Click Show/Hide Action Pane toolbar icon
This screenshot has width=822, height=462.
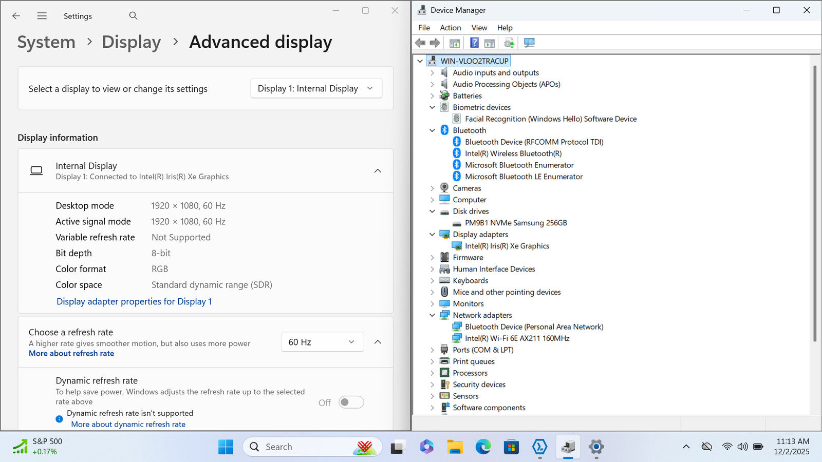click(490, 43)
